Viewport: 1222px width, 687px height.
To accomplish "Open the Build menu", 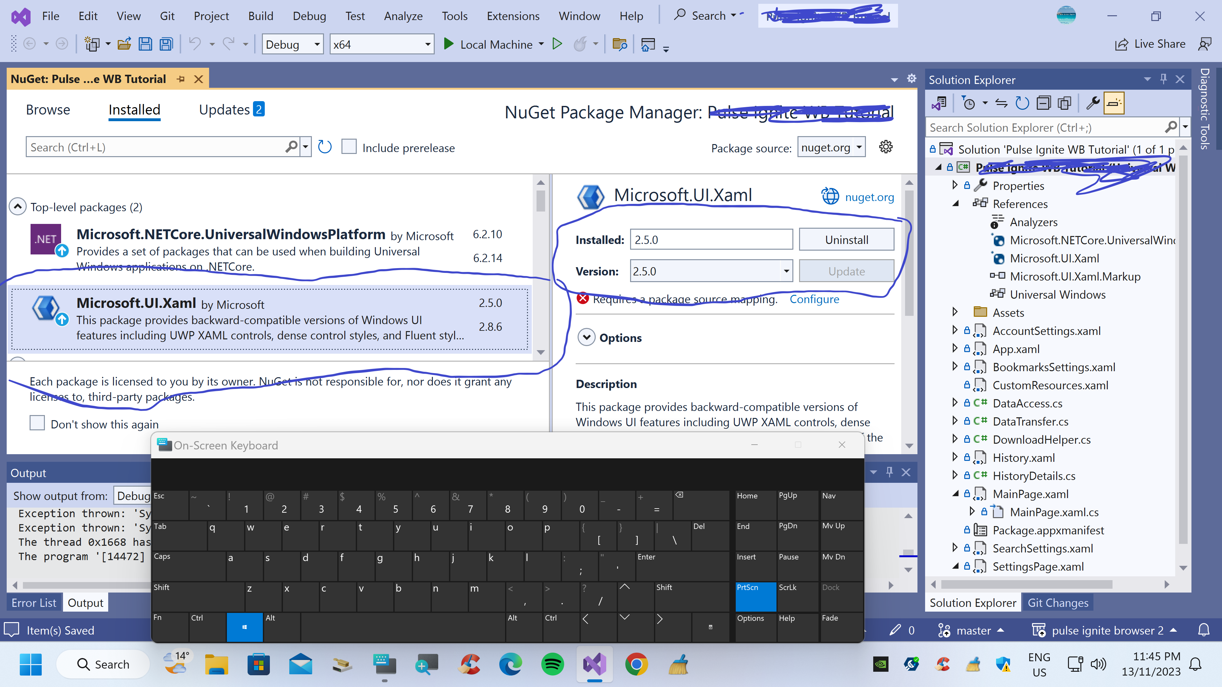I will (260, 16).
